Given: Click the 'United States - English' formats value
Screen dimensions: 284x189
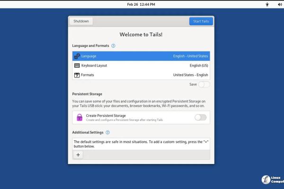Looking at the screenshot, I should pos(191,75).
